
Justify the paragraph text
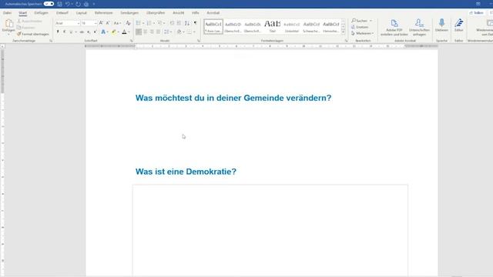coord(158,32)
